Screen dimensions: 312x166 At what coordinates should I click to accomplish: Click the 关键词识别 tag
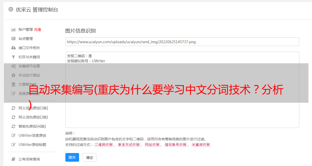click(201, 145)
